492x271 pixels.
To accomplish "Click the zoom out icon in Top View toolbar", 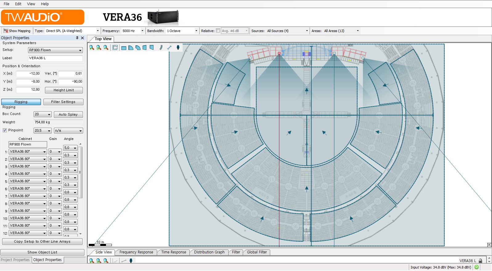I will [x=106, y=47].
